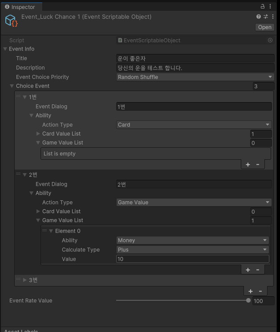The image size is (280, 332).
Task: Open the three-dot menu beside the presets icon
Action: 273,17
